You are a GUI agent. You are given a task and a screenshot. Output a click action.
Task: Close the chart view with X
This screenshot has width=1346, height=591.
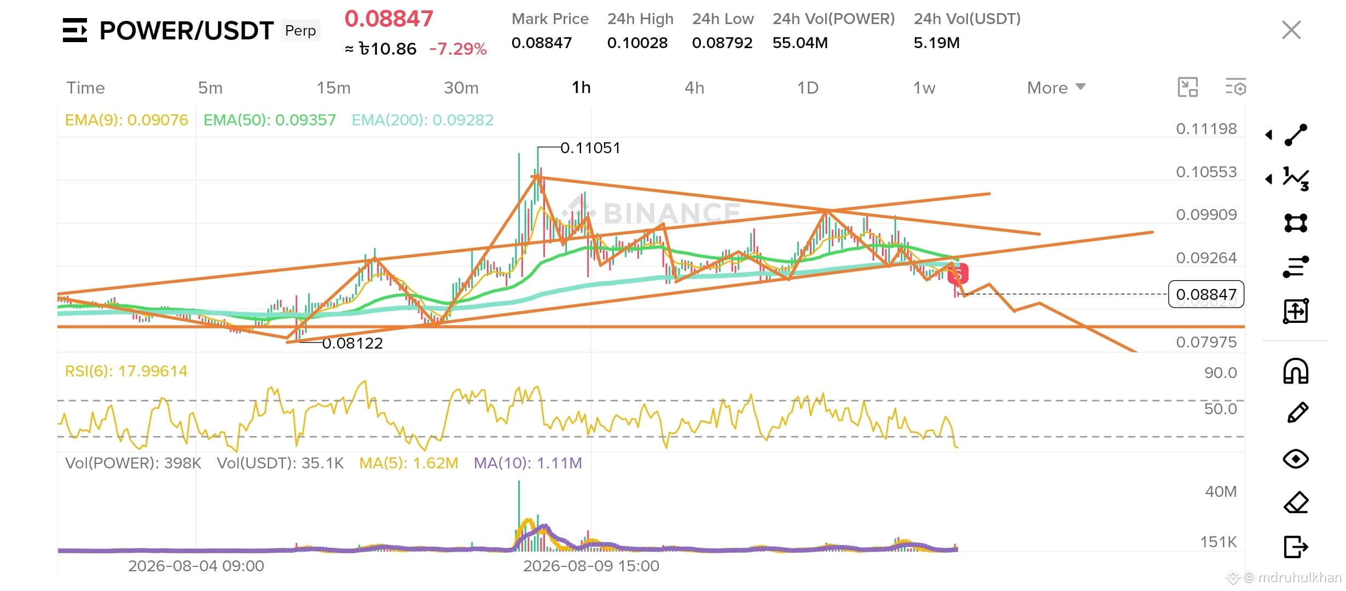pyautogui.click(x=1291, y=30)
